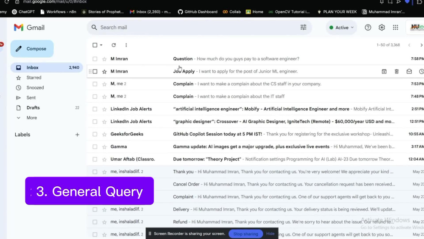Click the Compose button

(32, 49)
